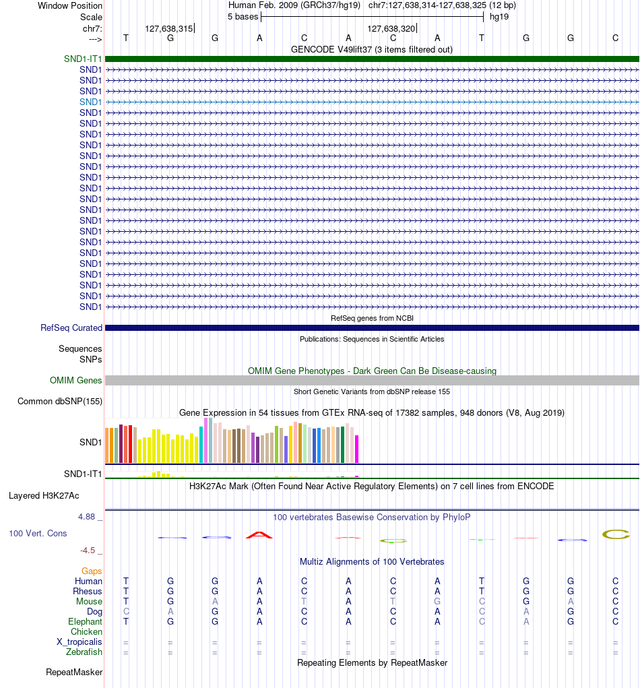
Task: Click the dark blue RefSeq Curated exon bar
Action: [x=372, y=327]
